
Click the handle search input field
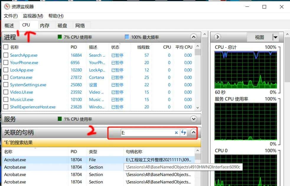147,133
